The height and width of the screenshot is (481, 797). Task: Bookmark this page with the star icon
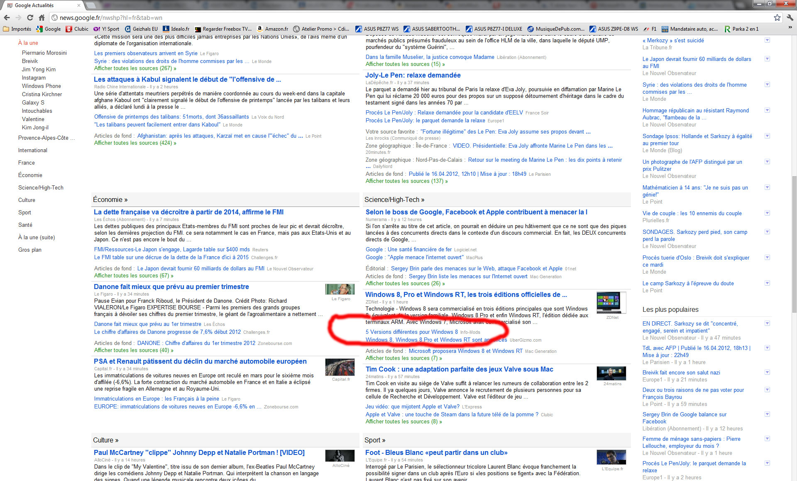pos(777,17)
